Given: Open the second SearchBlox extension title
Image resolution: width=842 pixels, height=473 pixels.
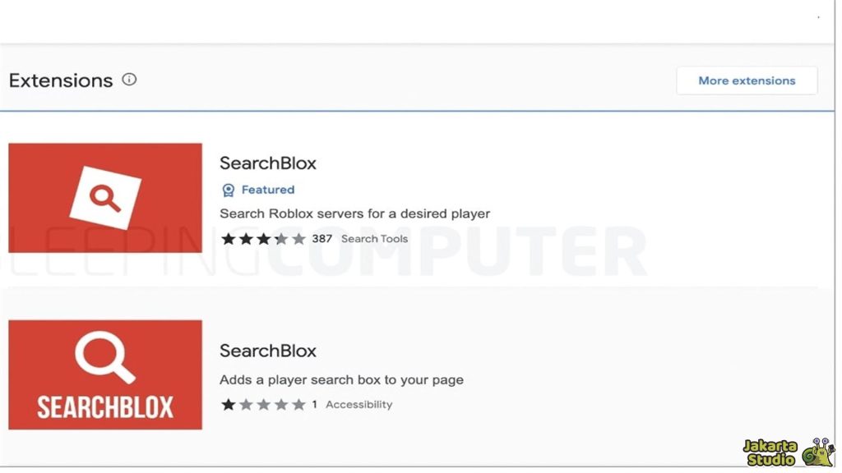Looking at the screenshot, I should pyautogui.click(x=268, y=351).
